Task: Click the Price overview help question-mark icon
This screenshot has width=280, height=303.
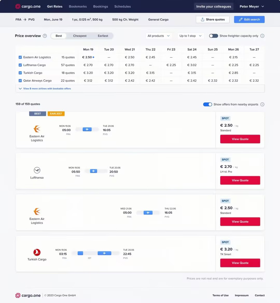Action: (x=45, y=36)
